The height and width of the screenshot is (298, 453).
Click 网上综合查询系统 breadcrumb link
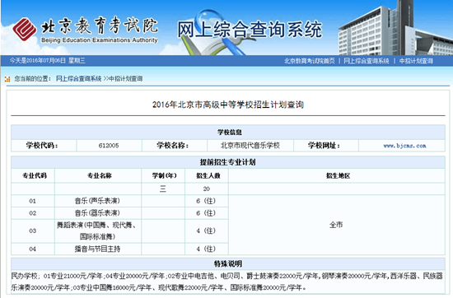click(x=78, y=78)
